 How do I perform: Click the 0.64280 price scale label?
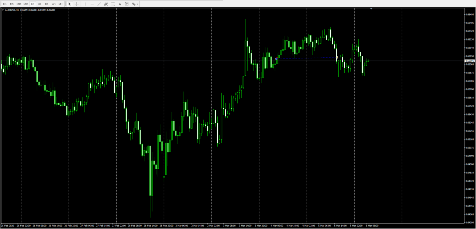point(470,222)
